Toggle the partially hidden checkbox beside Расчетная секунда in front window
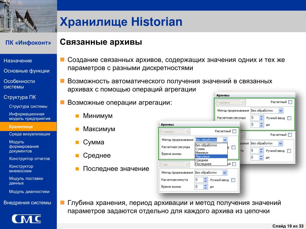Screen dimensions: 306x229 pyautogui.click(x=233, y=147)
